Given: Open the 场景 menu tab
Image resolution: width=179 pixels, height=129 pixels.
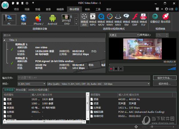Looking at the screenshot, I should point(27,9).
